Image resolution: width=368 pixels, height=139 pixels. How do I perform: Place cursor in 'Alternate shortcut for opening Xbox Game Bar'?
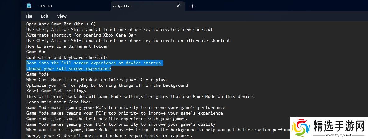coord(81,35)
